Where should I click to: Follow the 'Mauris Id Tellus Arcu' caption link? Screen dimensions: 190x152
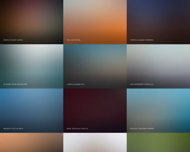click(13, 128)
